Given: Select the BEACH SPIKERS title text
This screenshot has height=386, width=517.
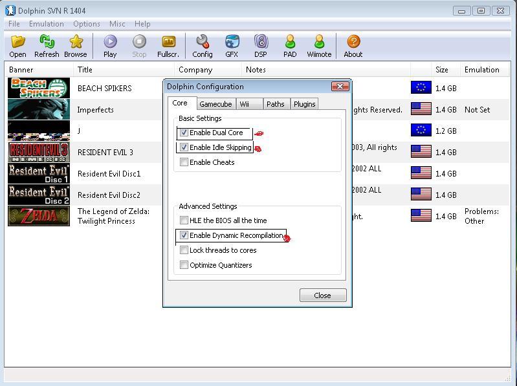Looking at the screenshot, I should (x=105, y=89).
